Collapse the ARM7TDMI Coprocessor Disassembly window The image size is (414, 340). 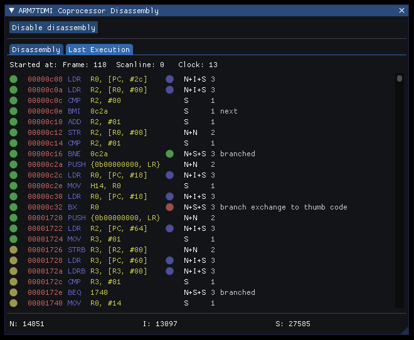[11, 11]
